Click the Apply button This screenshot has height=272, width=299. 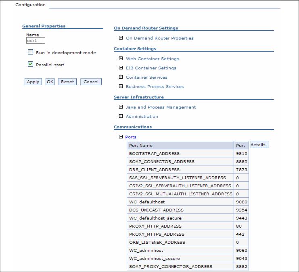pos(33,82)
